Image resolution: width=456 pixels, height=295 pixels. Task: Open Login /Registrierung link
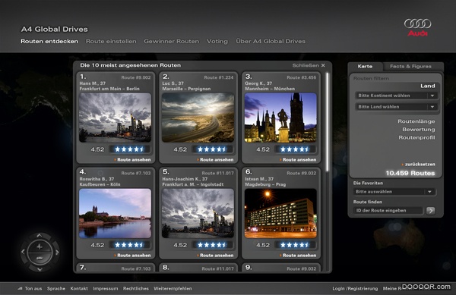coord(355,289)
